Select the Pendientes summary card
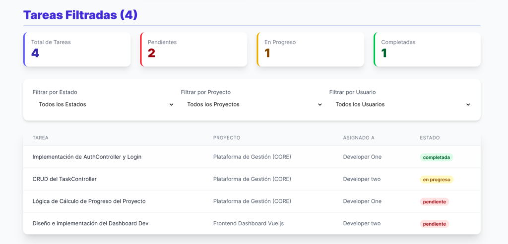This screenshot has width=508, height=244. (193, 49)
